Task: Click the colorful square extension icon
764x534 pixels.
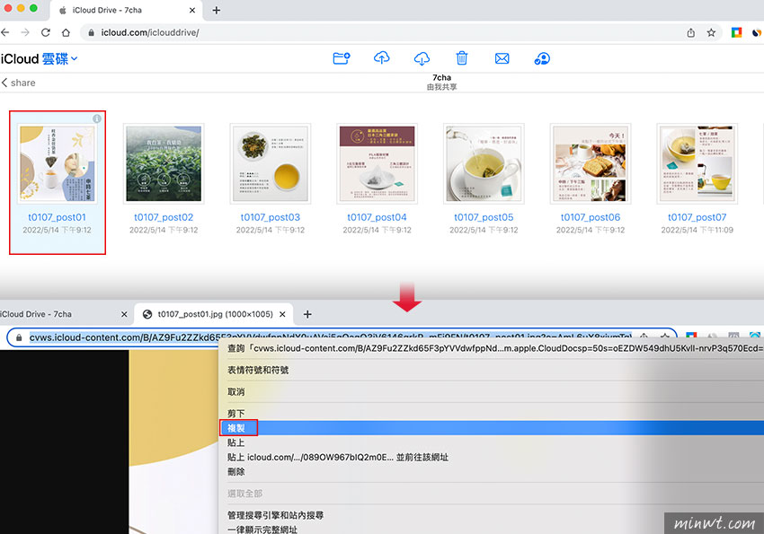Action: pos(736,32)
